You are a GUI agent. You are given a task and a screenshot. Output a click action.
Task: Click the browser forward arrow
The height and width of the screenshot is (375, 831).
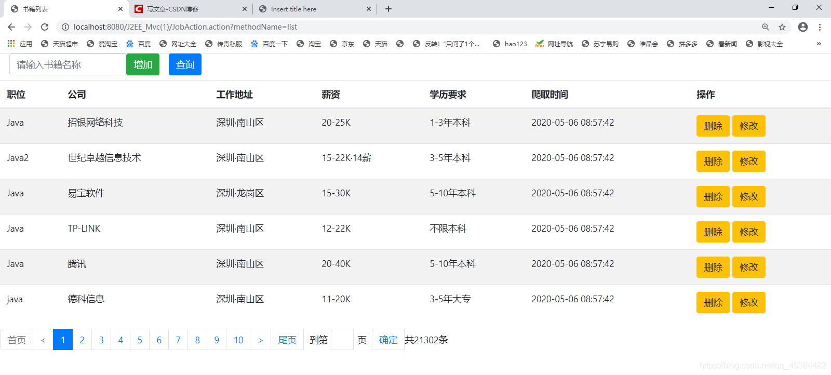28,27
